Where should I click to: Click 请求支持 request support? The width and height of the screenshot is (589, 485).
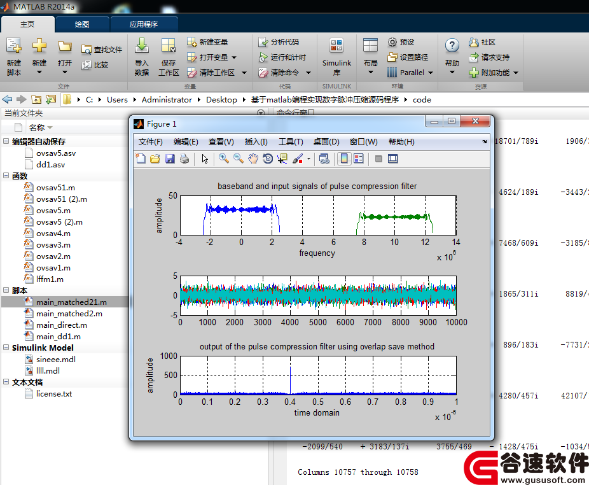coord(490,57)
